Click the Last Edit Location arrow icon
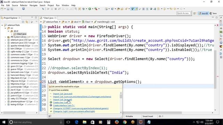This screenshot has height=125, width=223. (x=171, y=9)
